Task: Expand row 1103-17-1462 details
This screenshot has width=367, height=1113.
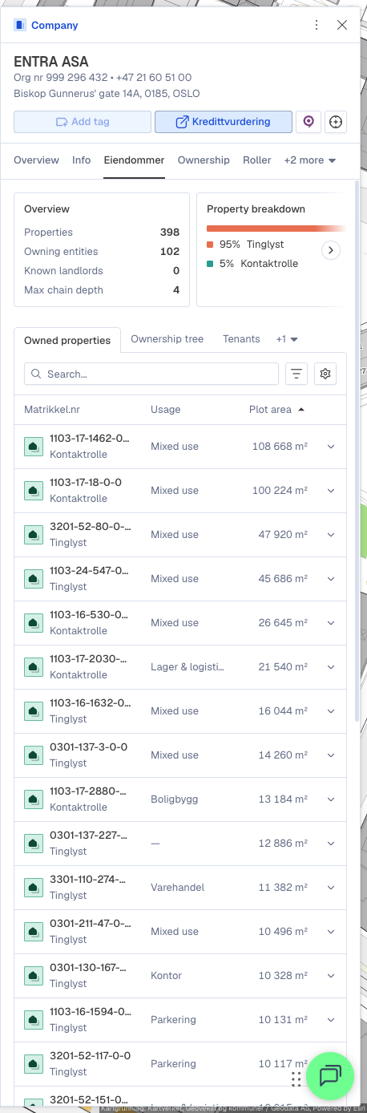Action: click(331, 447)
